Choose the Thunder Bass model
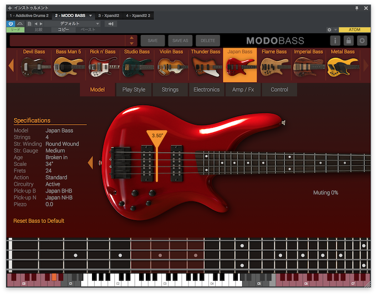 (206, 65)
